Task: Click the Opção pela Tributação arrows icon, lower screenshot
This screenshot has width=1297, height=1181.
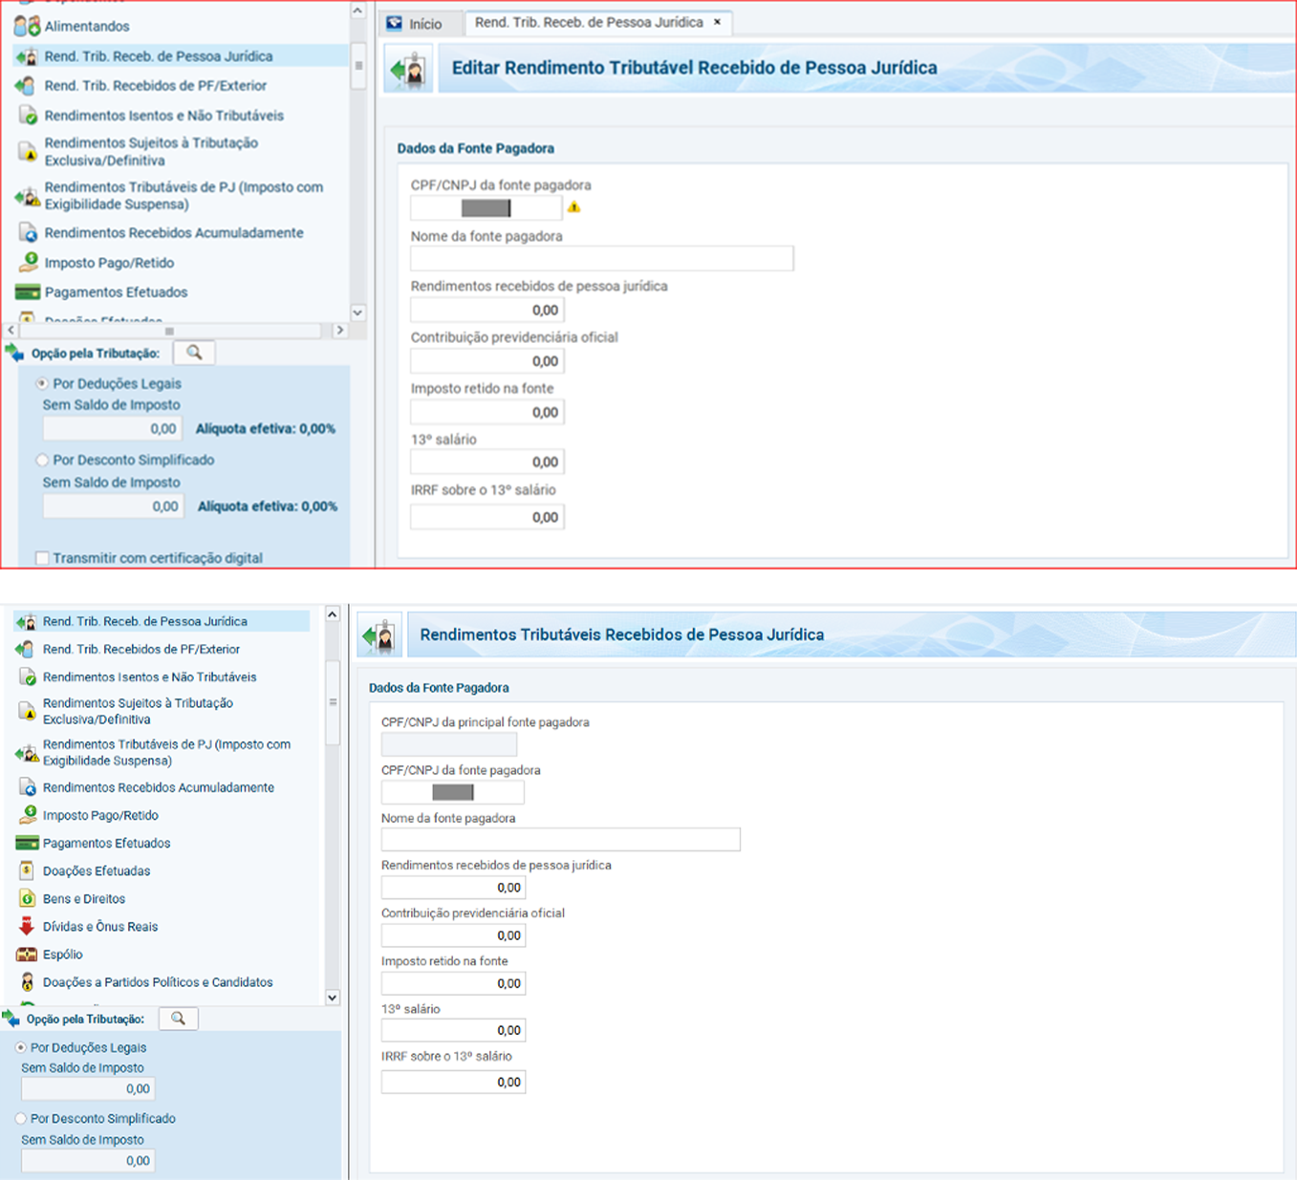Action: point(11,1019)
